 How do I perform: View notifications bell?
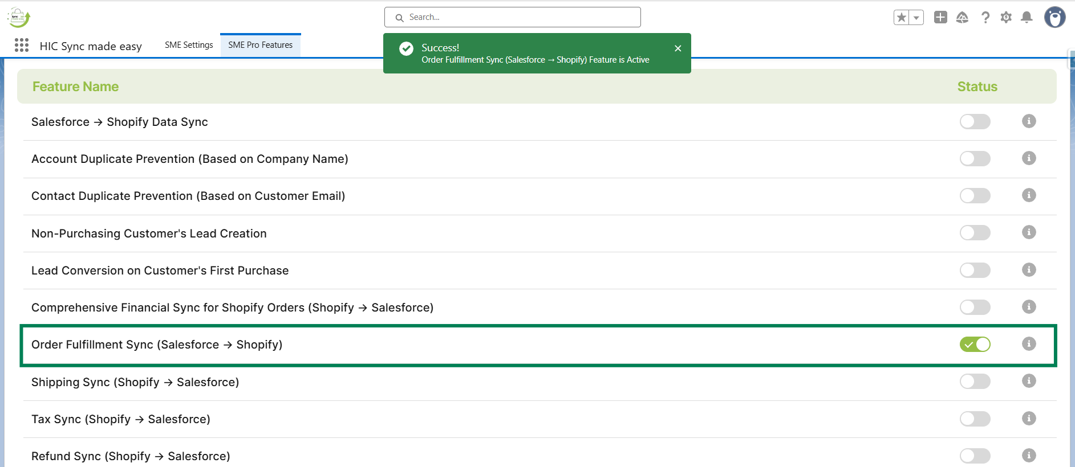1027,18
